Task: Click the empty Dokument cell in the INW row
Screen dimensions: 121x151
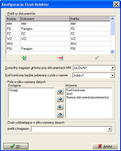Action: tap(45, 44)
